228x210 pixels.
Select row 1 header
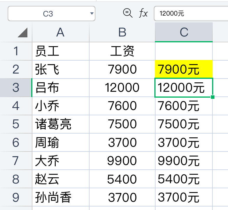[x=16, y=51]
